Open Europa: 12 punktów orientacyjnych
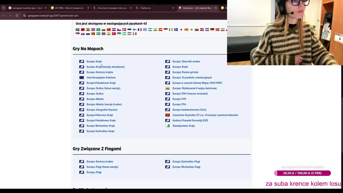The height and width of the screenshot is (193, 343). coord(192,77)
